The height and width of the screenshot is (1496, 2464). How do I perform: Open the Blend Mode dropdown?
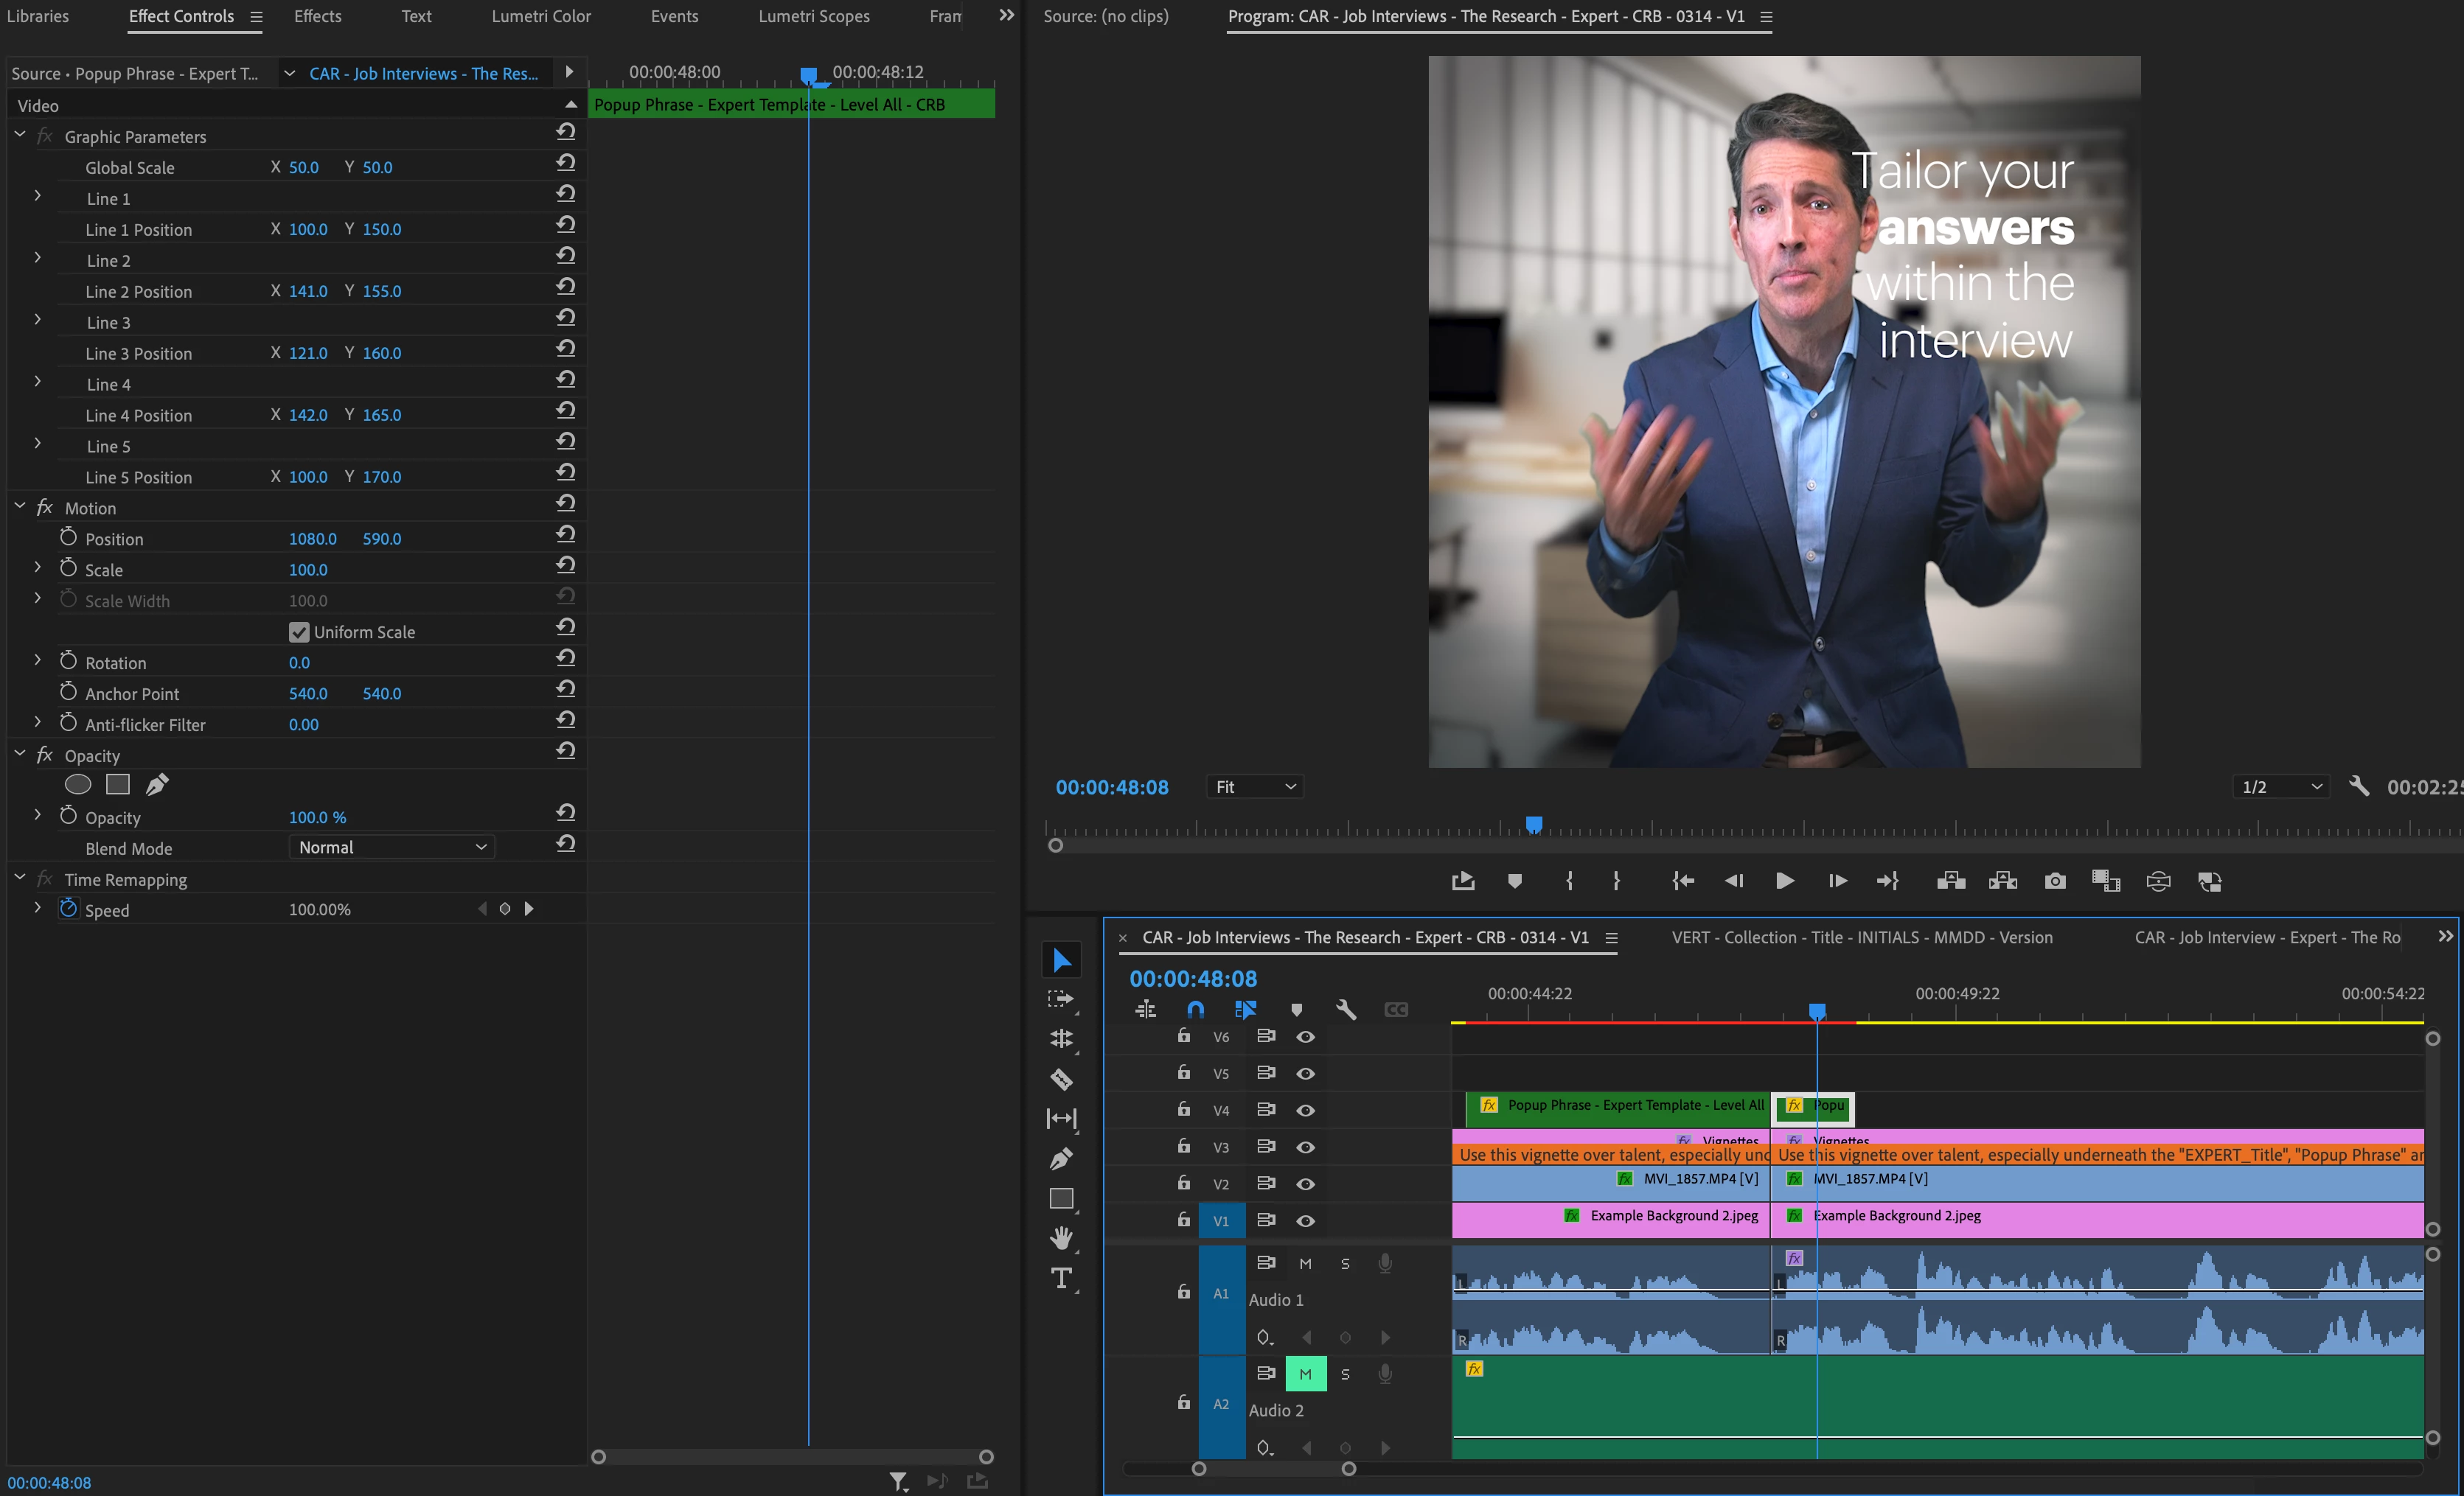(x=392, y=847)
